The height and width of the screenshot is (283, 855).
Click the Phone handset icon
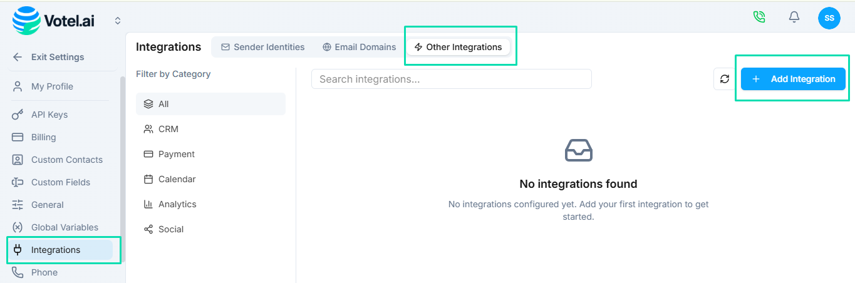pos(18,272)
